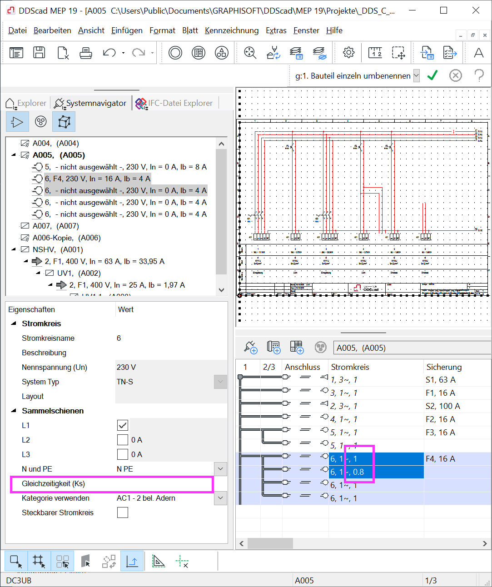Viewport: 492px width, 587px height.
Task: Select tree row '6, F4, 230 V, In = 16 A'
Action: [x=97, y=179]
